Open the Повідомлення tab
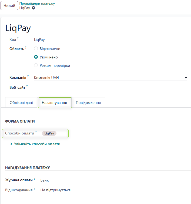 coord(88,103)
